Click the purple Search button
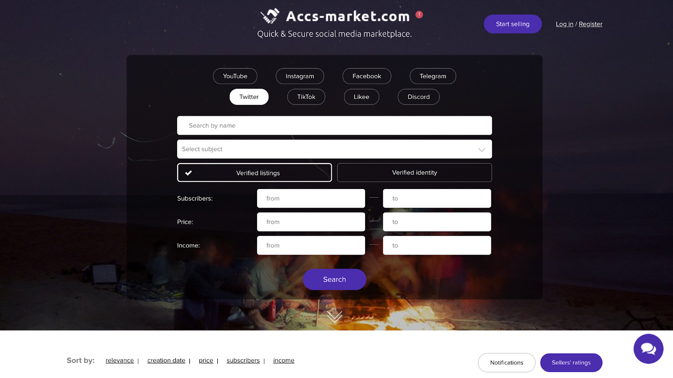Image resolution: width=673 pixels, height=378 pixels. pyautogui.click(x=334, y=280)
